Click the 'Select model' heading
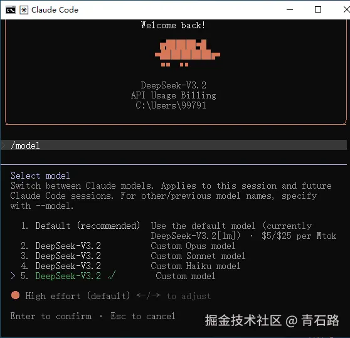350x338 pixels. (40, 176)
